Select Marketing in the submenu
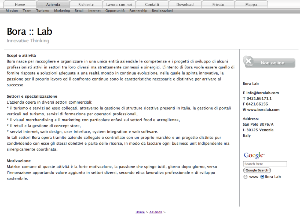This screenshot has width=300, height=223. (62, 11)
